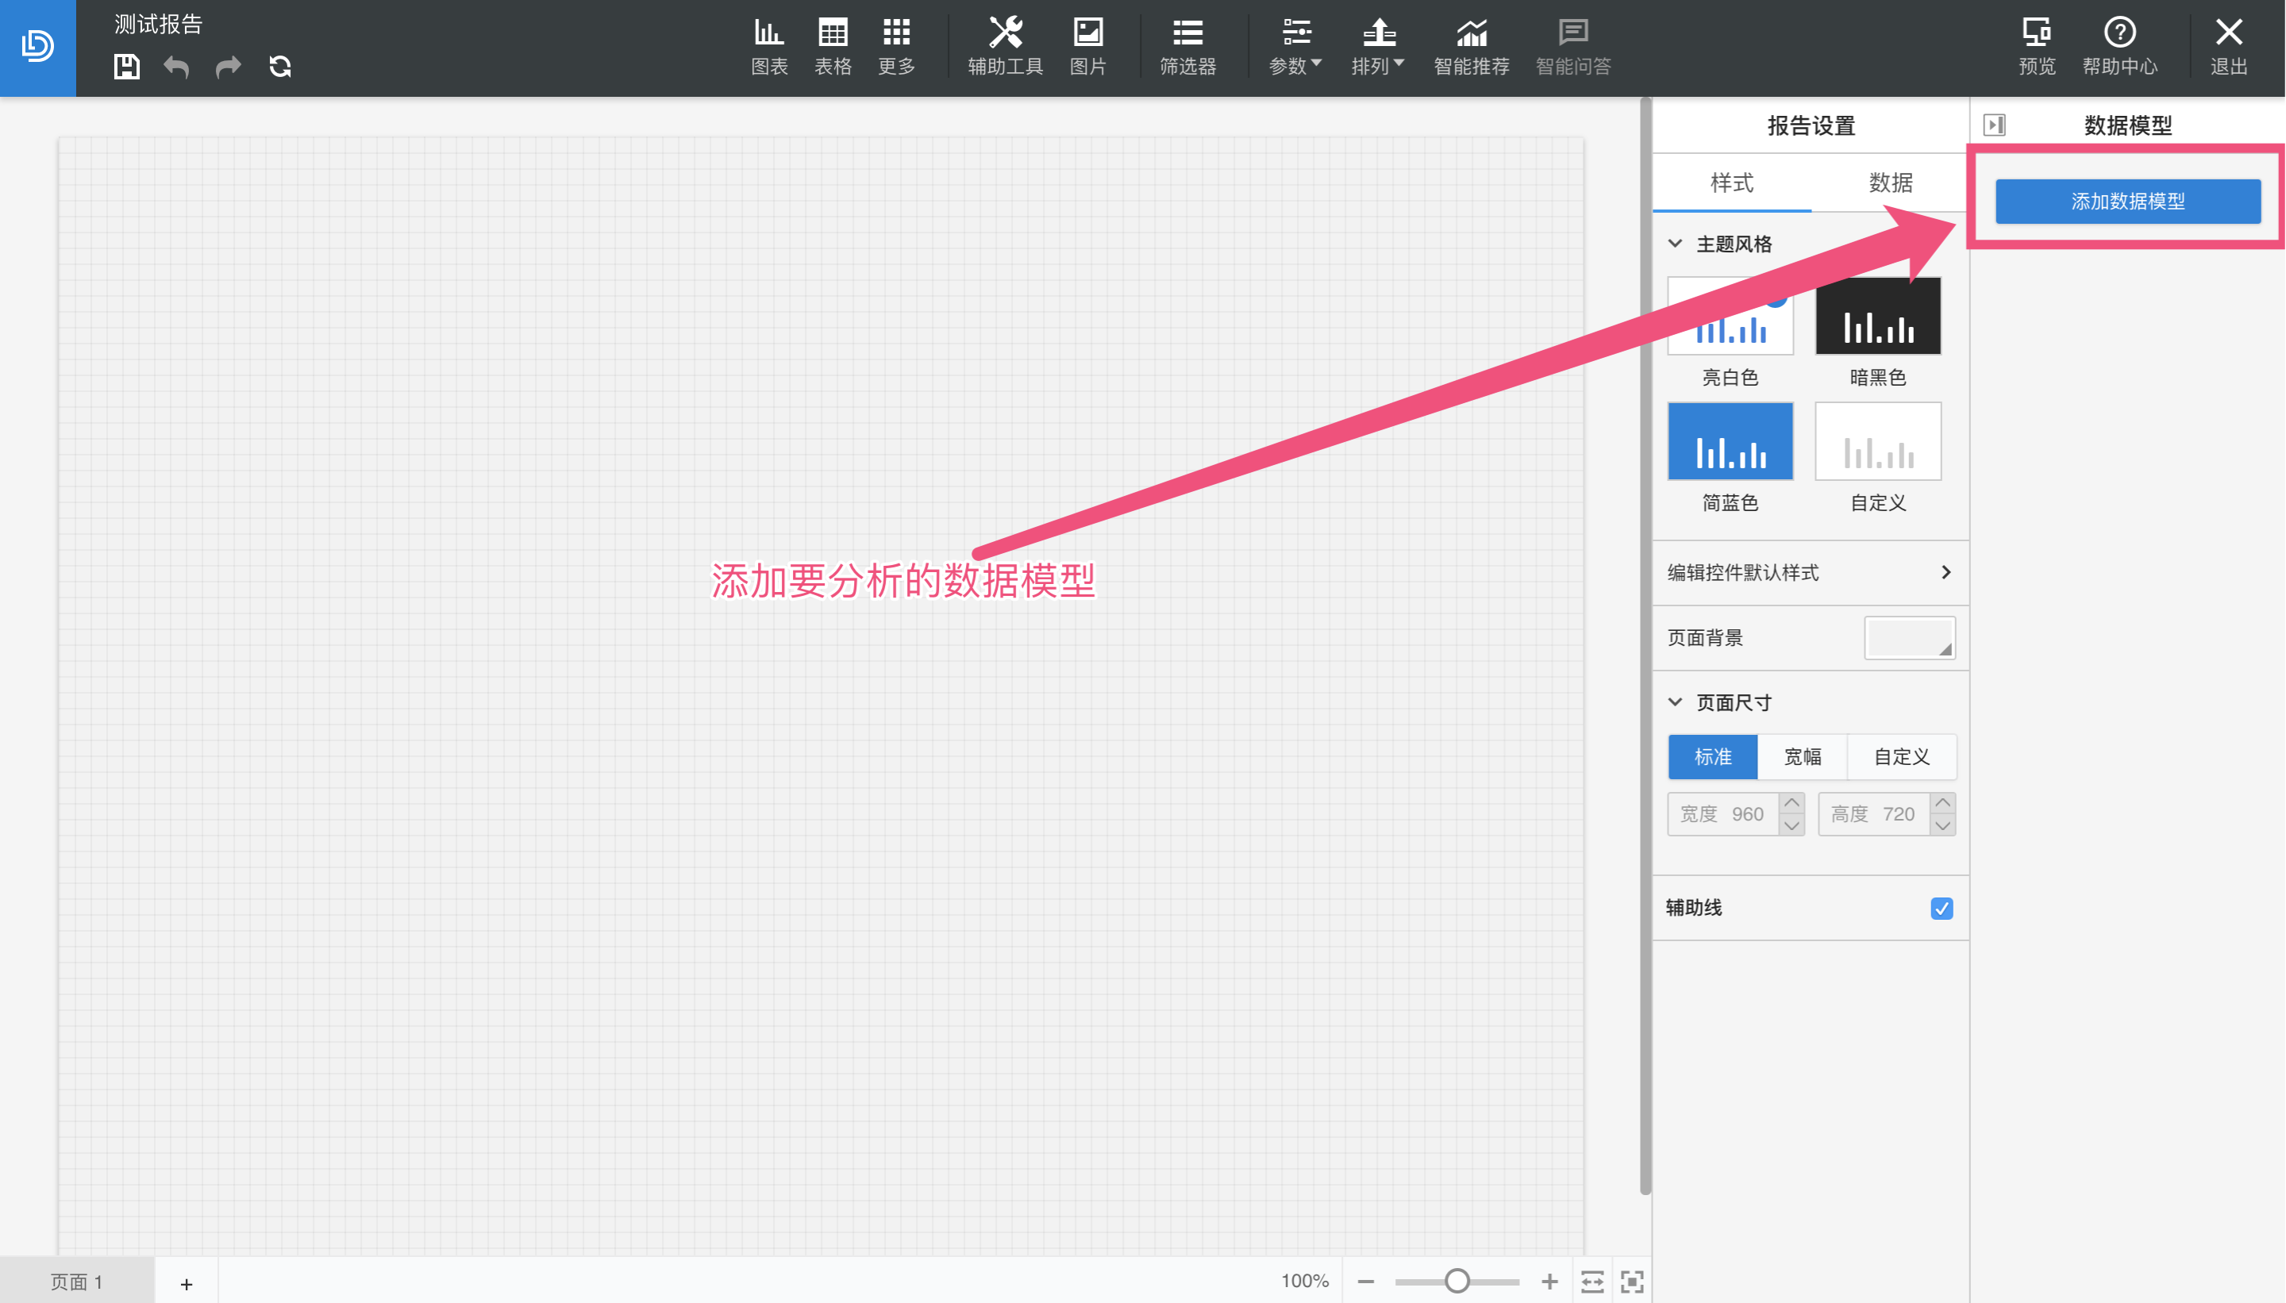2286x1303 pixels.
Task: Zoom out with the minus icon
Action: coord(1365,1282)
